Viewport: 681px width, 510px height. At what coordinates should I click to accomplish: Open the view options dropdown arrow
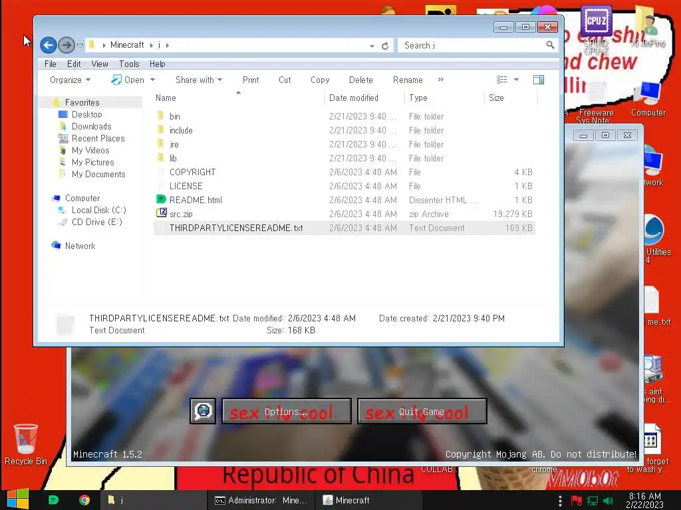[516, 80]
